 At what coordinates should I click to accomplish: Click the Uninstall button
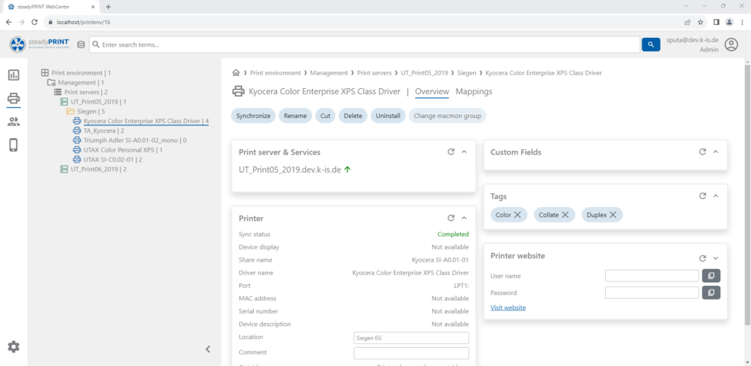(x=388, y=116)
